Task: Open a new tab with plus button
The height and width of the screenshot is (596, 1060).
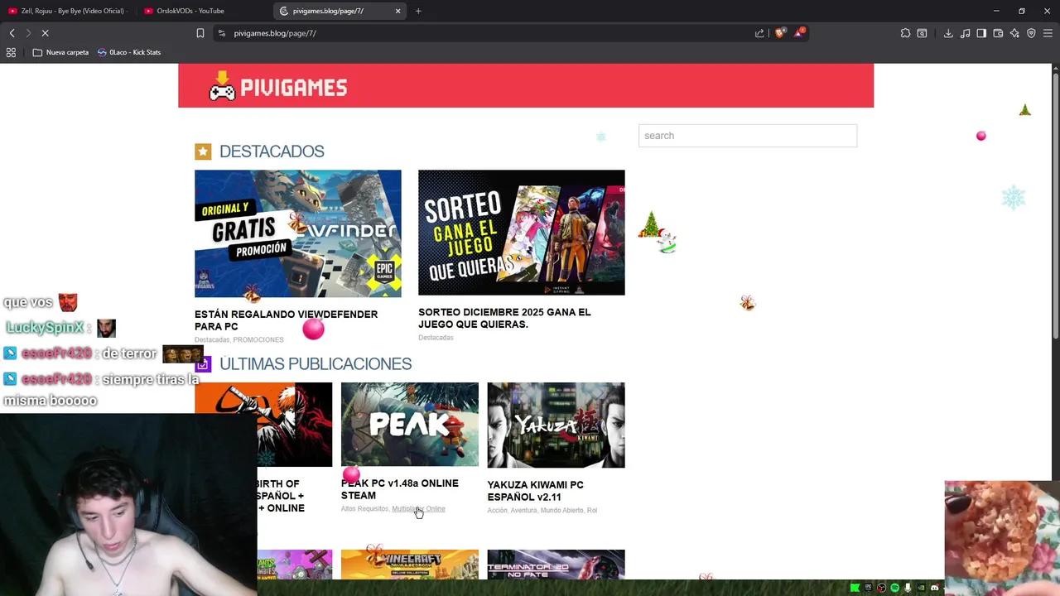Action: tap(418, 11)
